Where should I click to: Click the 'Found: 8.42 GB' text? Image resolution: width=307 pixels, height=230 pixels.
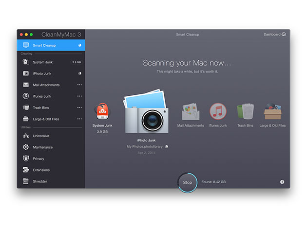(213, 182)
